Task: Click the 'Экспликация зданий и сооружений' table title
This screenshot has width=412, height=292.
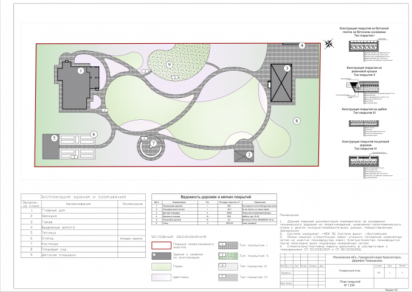Action: click(83, 196)
